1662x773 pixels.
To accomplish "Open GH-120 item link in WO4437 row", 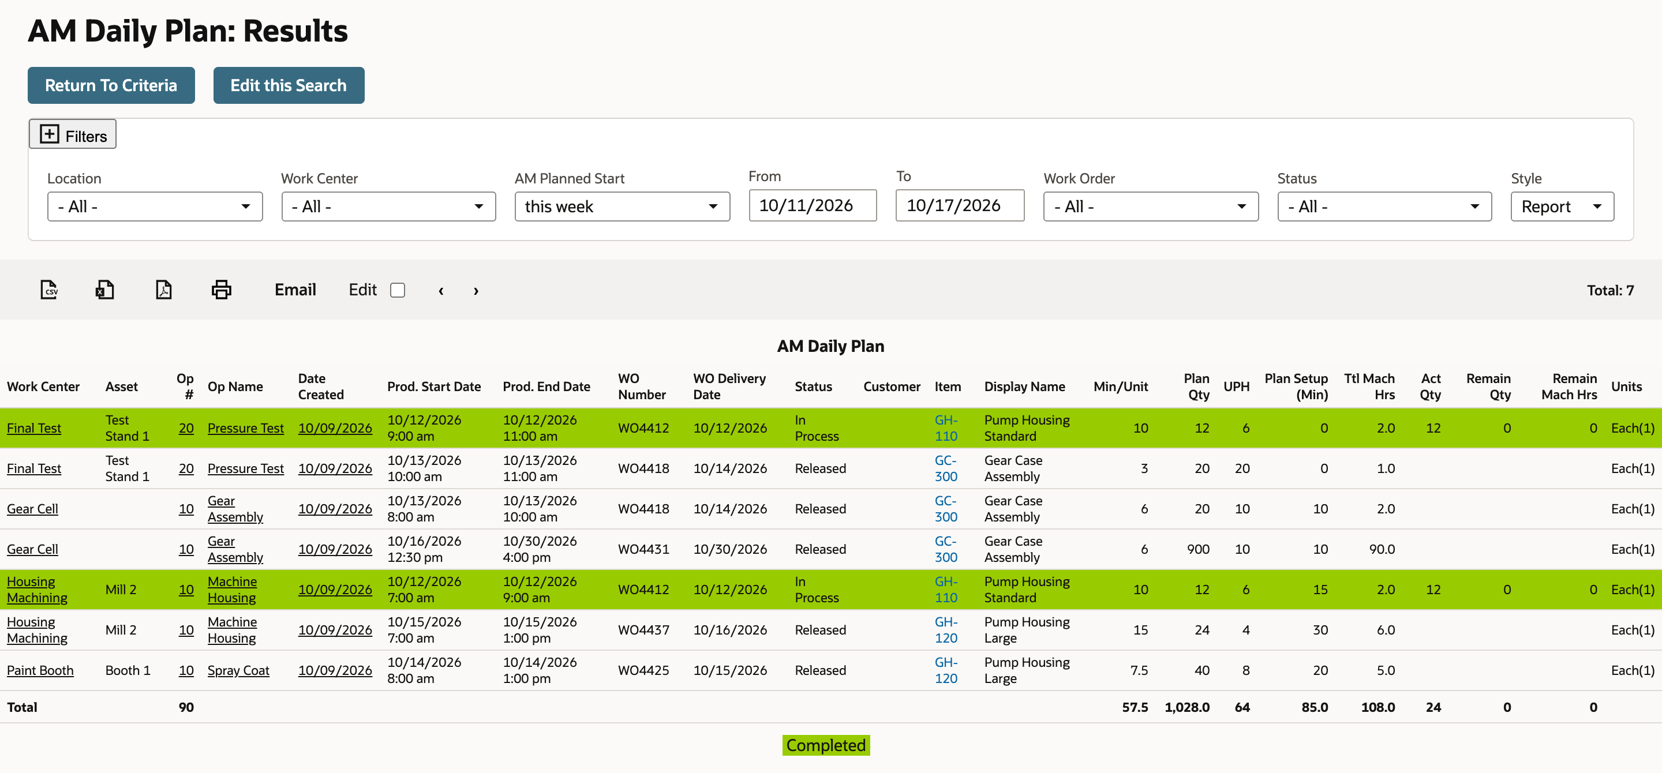I will click(x=946, y=630).
